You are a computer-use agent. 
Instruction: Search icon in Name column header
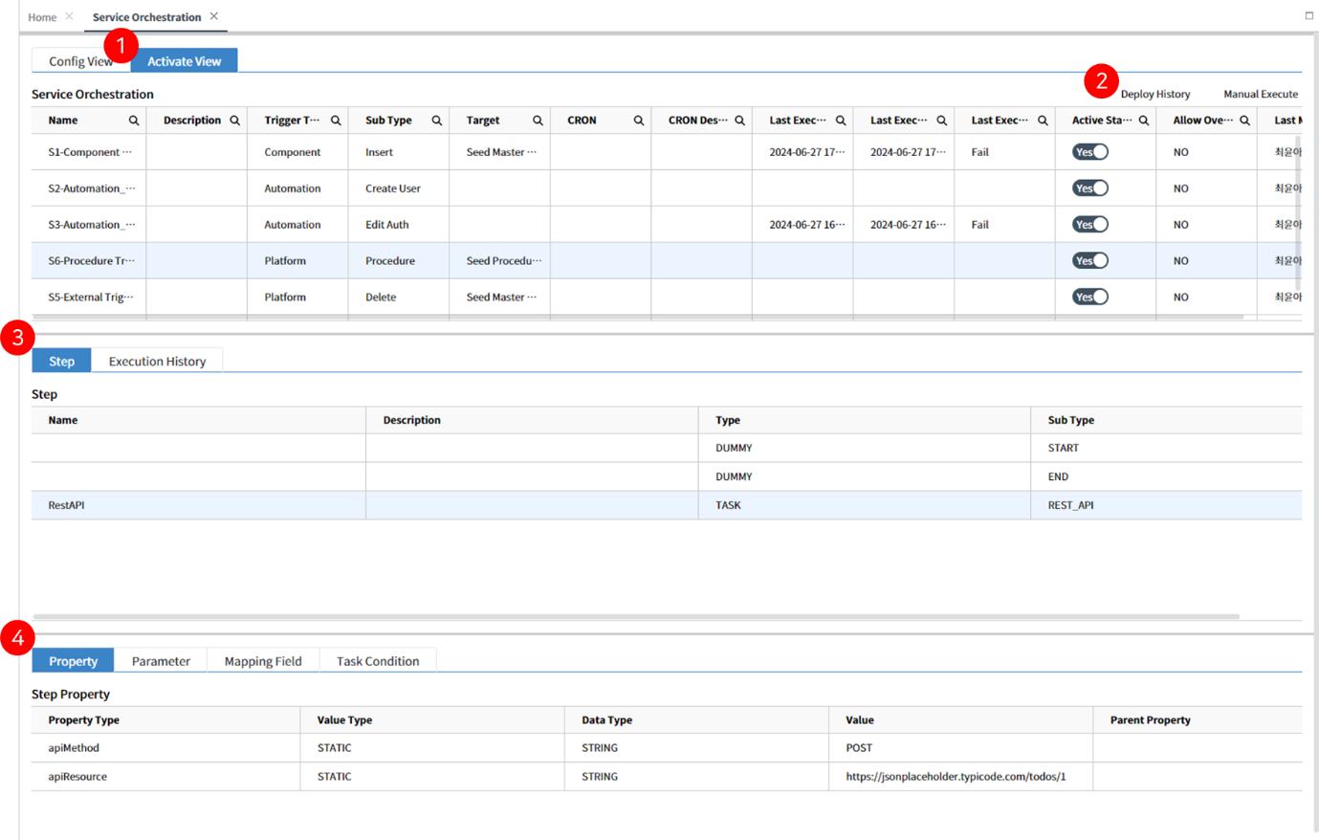point(134,121)
